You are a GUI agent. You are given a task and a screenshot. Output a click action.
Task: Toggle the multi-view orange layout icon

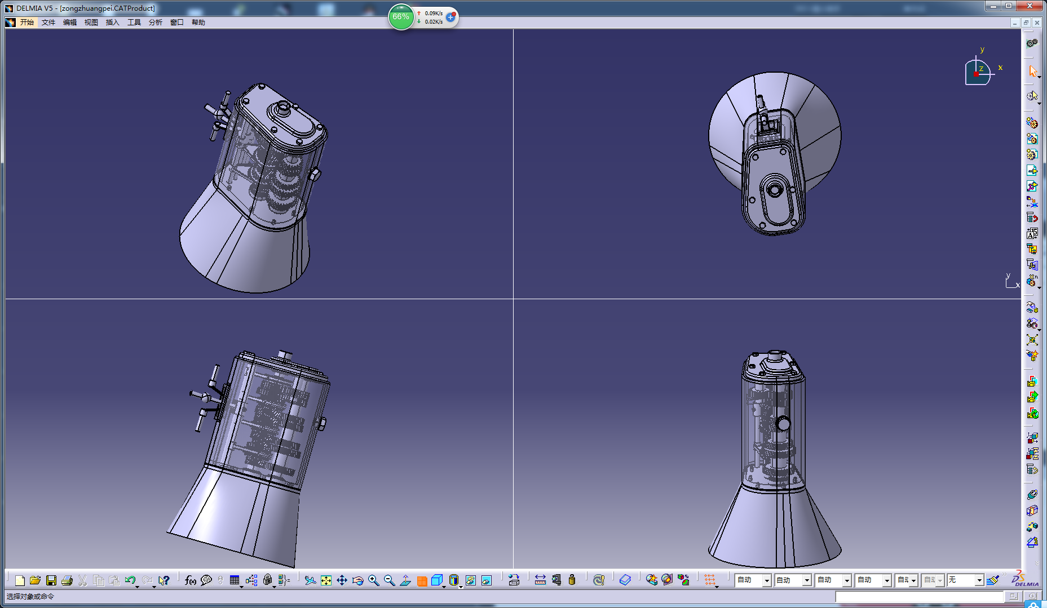[422, 581]
